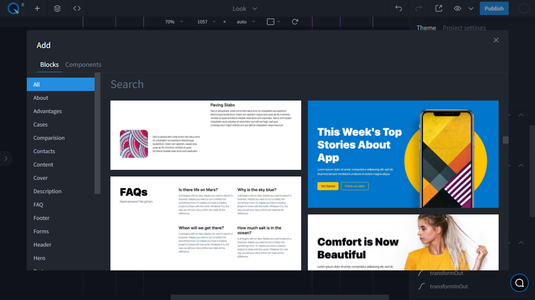This screenshot has height=300, width=535.
Task: Open the FAQ category
Action: pos(61,204)
